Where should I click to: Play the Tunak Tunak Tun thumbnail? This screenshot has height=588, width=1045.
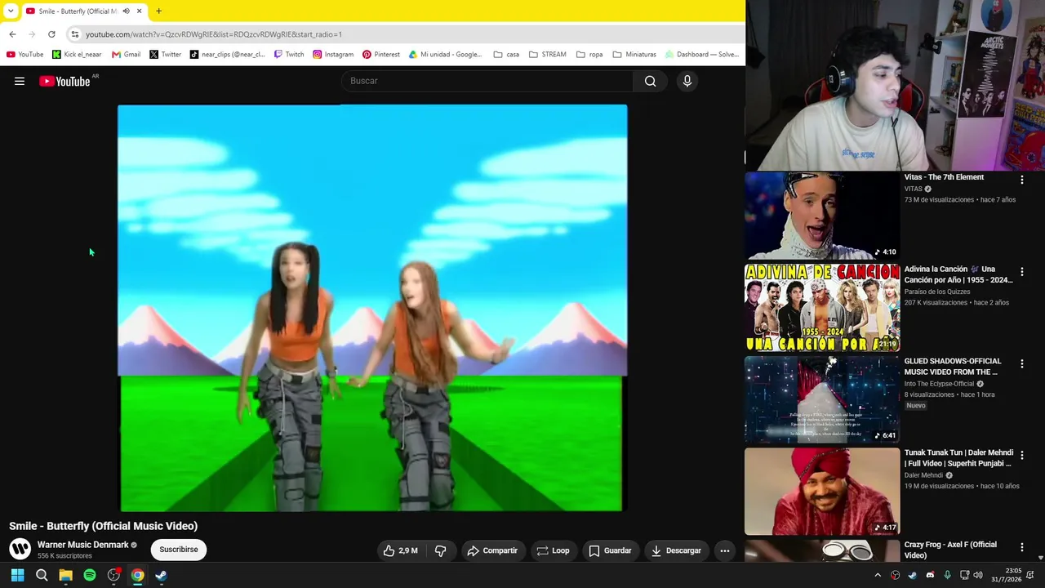[x=822, y=492]
